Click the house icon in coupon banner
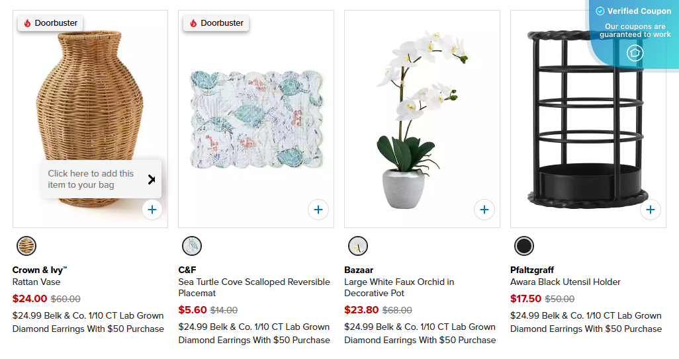 [x=635, y=53]
